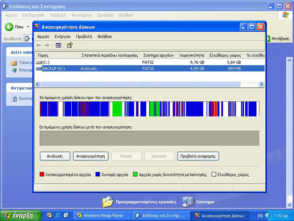Click the disk usage before defragmentation map
Viewport: 294px width, 221px height.
150,109
